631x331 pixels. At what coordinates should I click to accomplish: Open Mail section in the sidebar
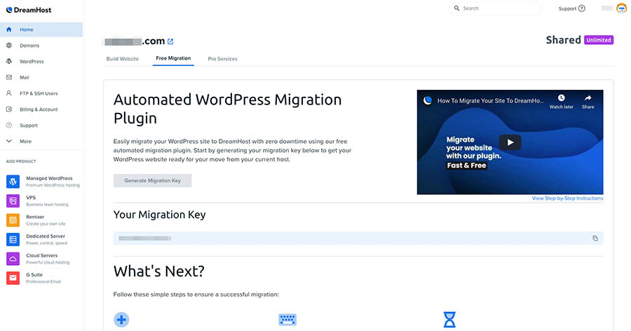(x=25, y=77)
